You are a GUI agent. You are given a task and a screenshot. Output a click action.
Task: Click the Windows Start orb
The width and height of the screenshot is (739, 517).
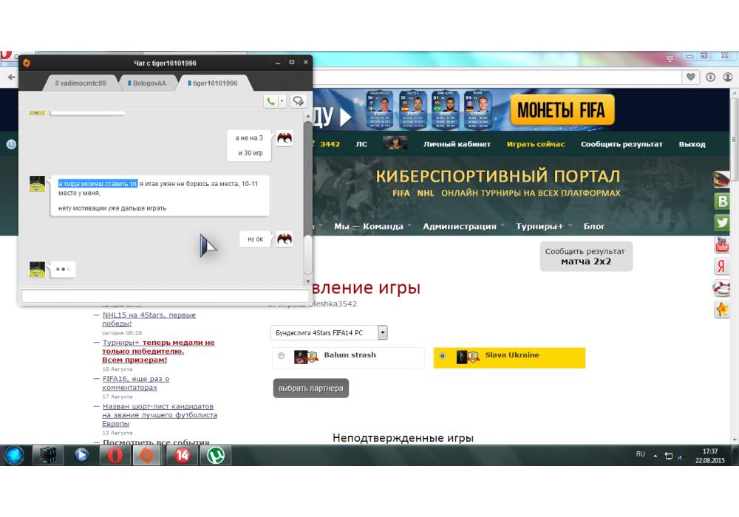tap(15, 455)
